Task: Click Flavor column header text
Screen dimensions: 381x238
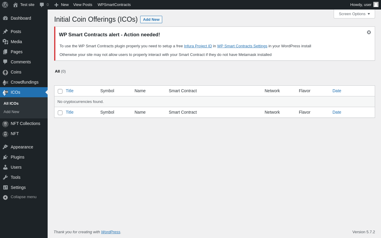Action: pos(305,91)
